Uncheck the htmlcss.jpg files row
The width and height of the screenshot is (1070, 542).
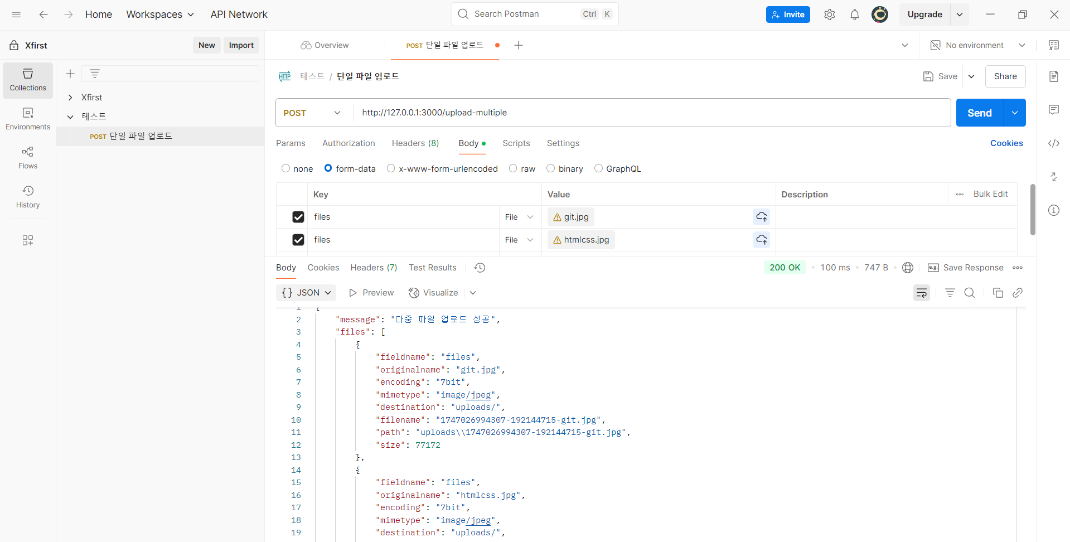[x=298, y=240]
